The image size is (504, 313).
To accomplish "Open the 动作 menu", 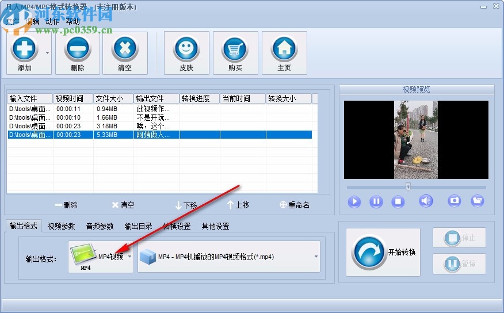I will pyautogui.click(x=52, y=21).
